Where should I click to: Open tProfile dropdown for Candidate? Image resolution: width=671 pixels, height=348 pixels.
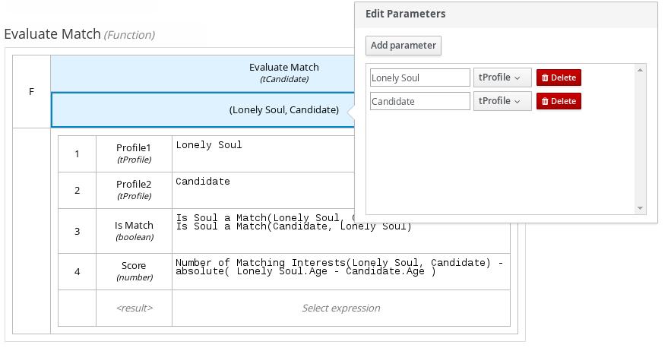point(502,101)
